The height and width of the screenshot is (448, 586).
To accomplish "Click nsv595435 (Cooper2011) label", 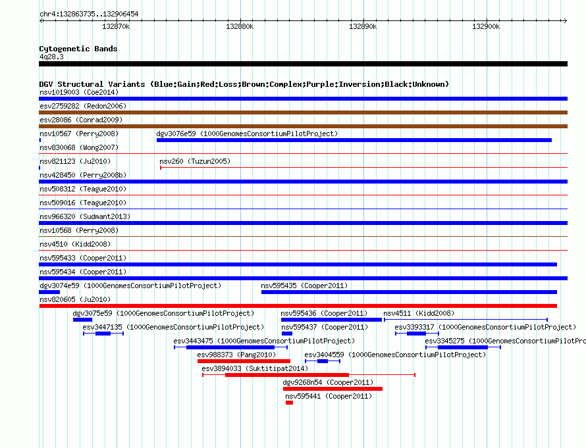I will click(304, 286).
